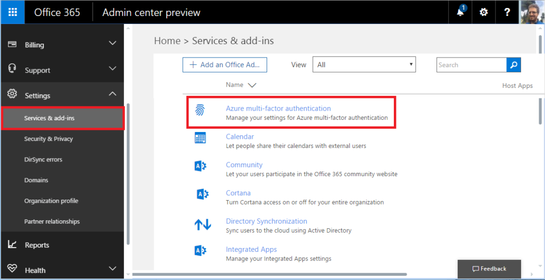The width and height of the screenshot is (545, 280).
Task: Open Support label in sidebar
Action: tap(38, 71)
